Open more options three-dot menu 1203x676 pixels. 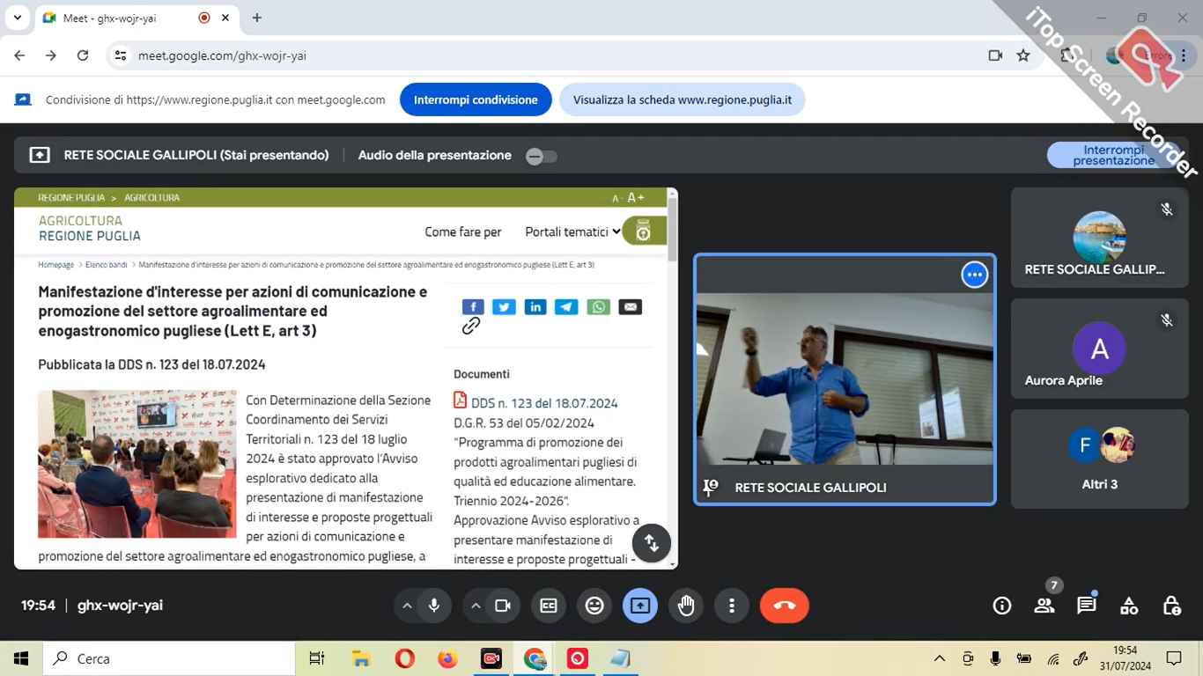coord(732,606)
